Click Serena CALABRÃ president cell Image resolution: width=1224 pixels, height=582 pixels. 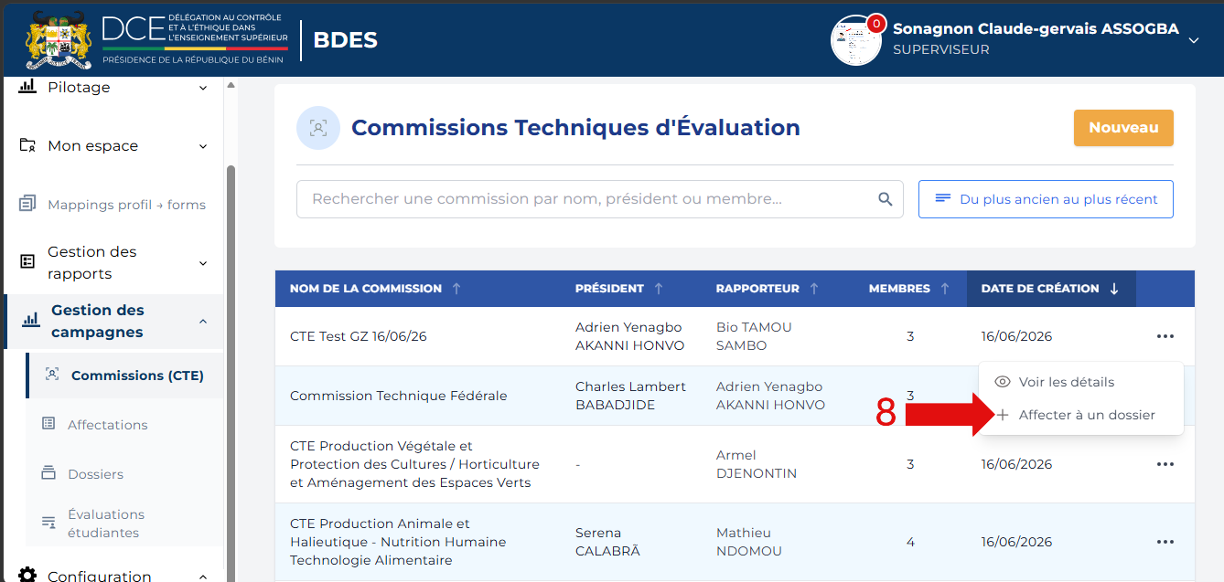pyautogui.click(x=607, y=542)
